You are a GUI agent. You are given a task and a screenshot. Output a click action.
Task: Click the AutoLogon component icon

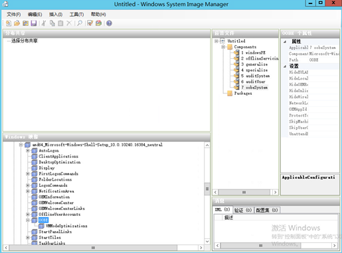[x=35, y=150]
